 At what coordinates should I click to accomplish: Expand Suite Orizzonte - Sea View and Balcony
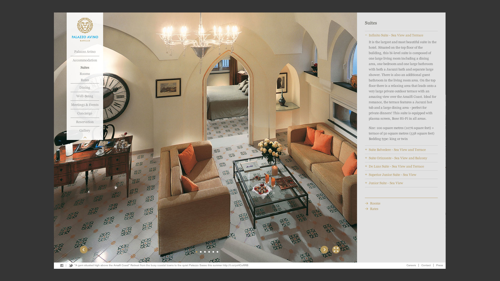pyautogui.click(x=398, y=158)
